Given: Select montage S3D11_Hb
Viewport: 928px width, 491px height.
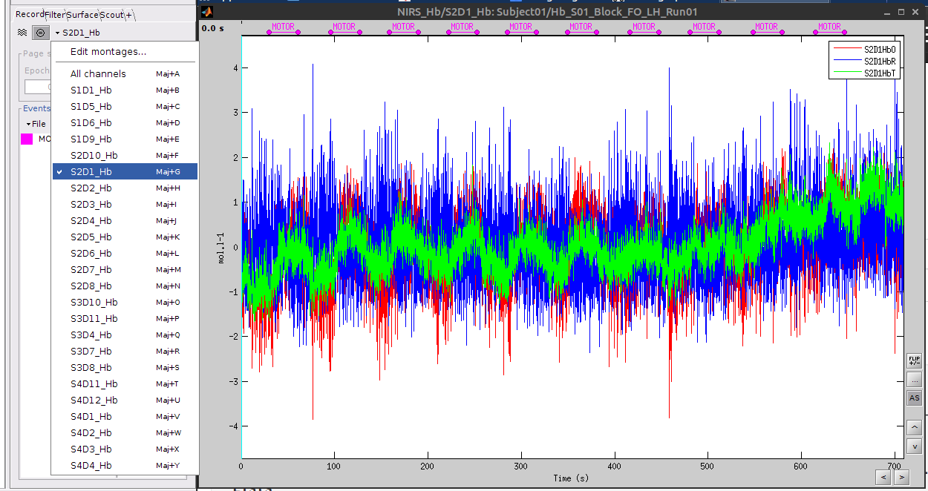Looking at the screenshot, I should tap(125, 318).
